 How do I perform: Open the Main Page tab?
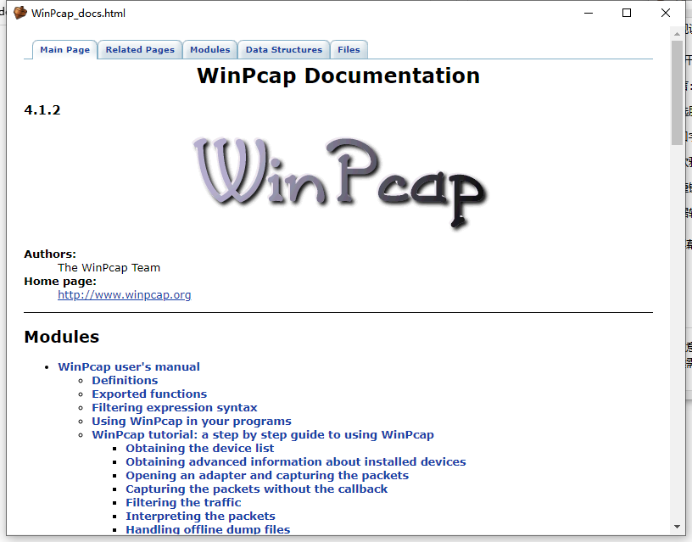64,50
